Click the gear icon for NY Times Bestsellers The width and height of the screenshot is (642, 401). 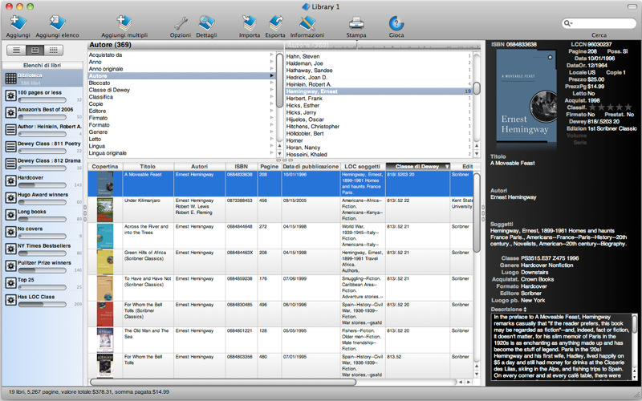coord(10,249)
